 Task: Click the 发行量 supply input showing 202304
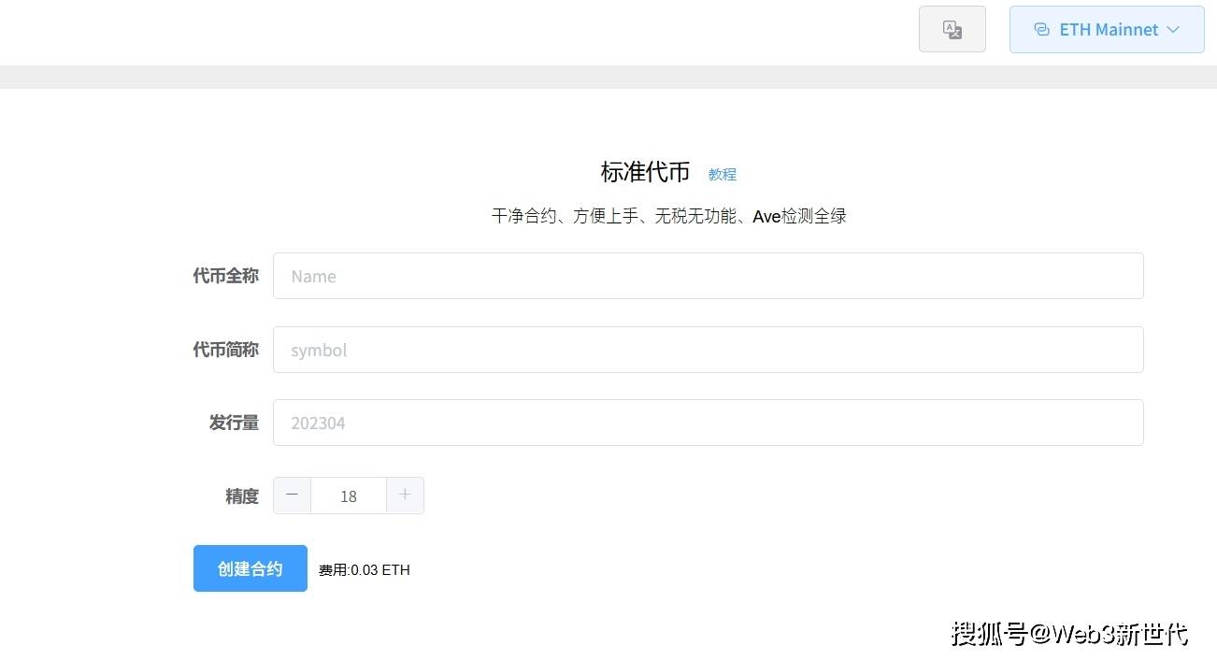tap(708, 423)
